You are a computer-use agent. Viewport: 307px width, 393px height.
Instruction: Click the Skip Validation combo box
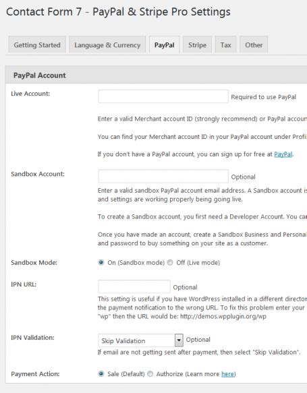(140, 340)
